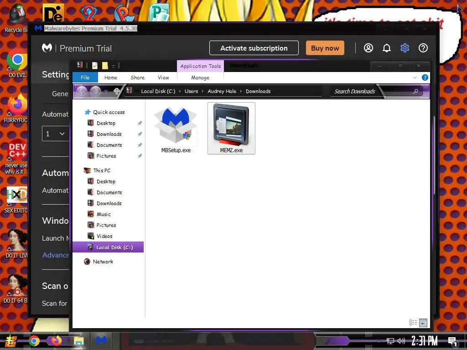
Task: Select Local Disk (C:) in navigation pane
Action: (x=108, y=247)
